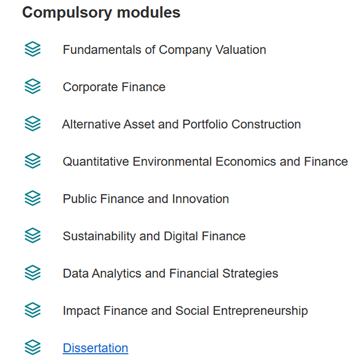Click the stack icon beside Sustainability and Digital Finance
358x362 pixels.
pyautogui.click(x=33, y=236)
